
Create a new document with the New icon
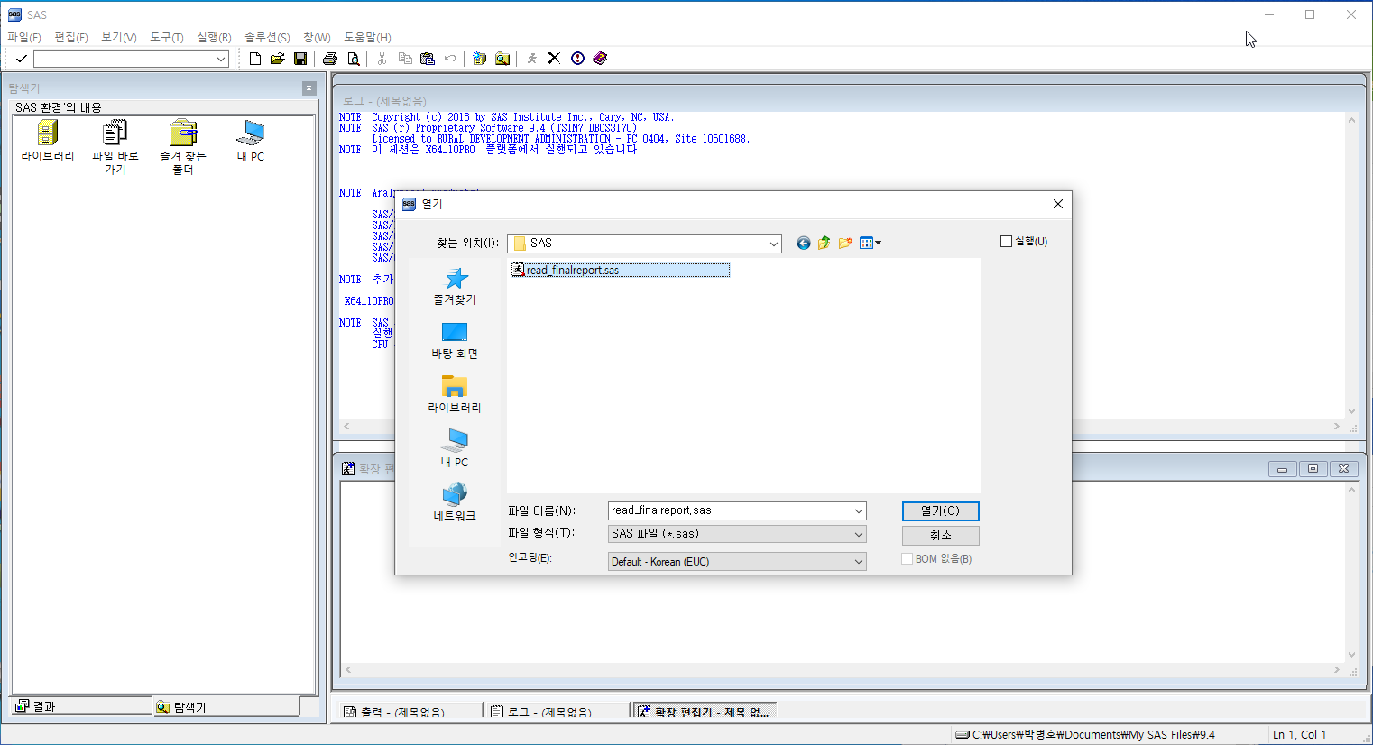point(255,59)
